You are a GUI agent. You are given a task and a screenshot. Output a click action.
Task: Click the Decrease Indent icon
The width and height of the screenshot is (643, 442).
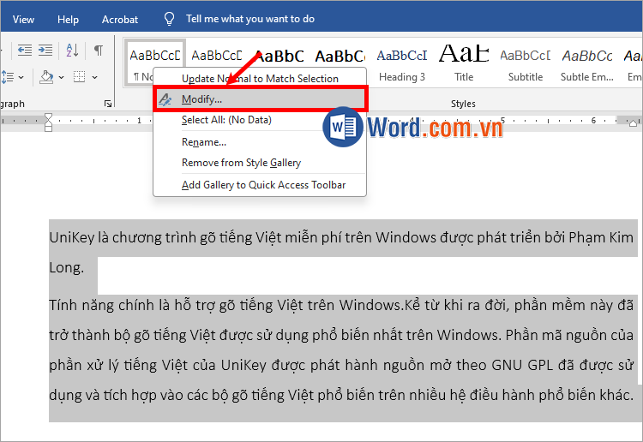pos(25,51)
